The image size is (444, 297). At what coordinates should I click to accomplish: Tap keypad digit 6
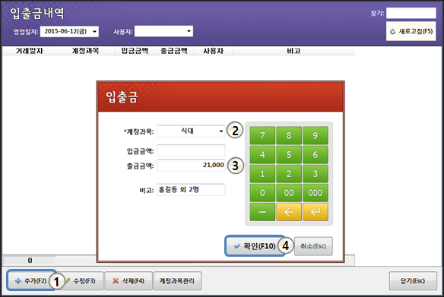[x=316, y=154]
